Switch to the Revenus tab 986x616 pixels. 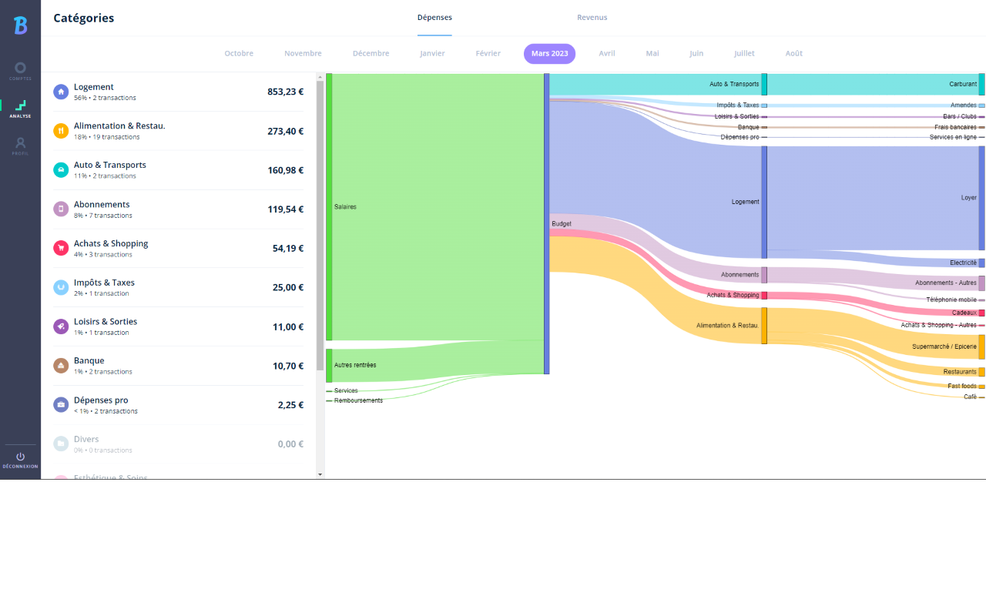tap(592, 17)
